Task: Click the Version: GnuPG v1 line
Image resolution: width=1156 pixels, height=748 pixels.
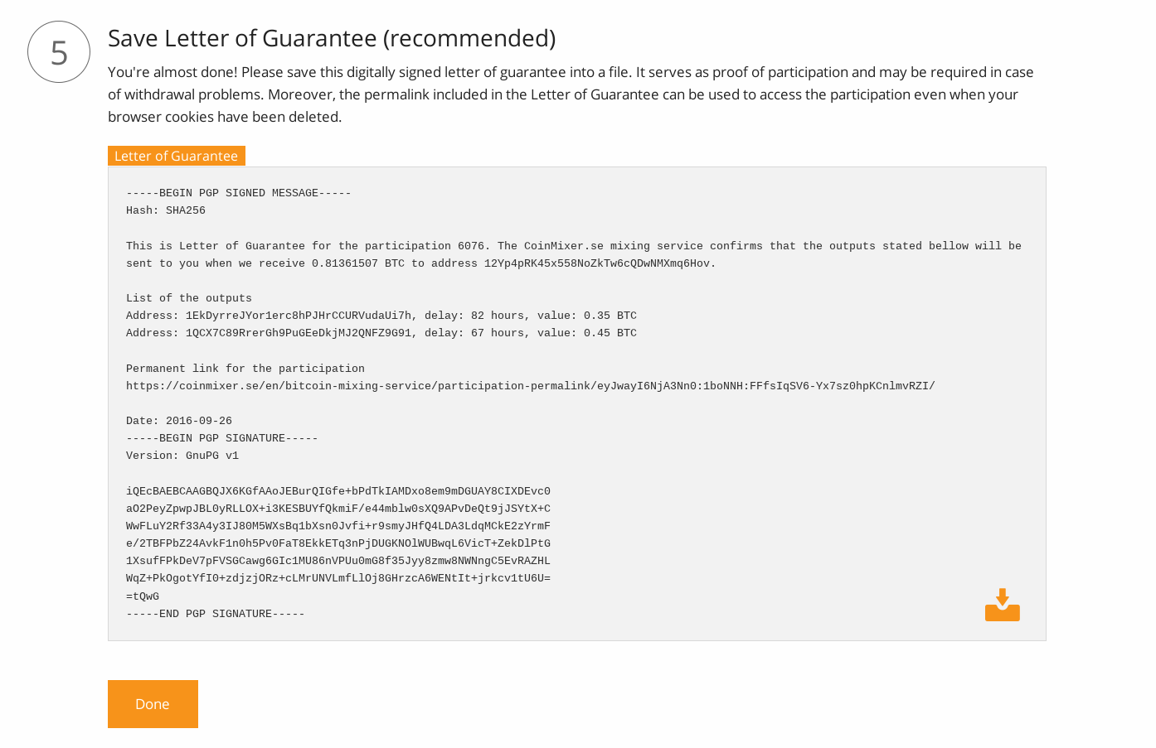Action: pos(182,455)
